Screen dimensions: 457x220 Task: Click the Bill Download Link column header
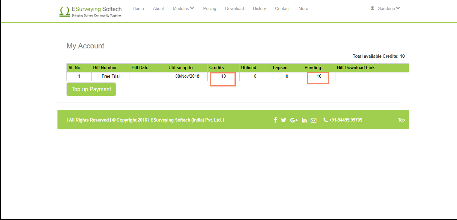(372, 68)
